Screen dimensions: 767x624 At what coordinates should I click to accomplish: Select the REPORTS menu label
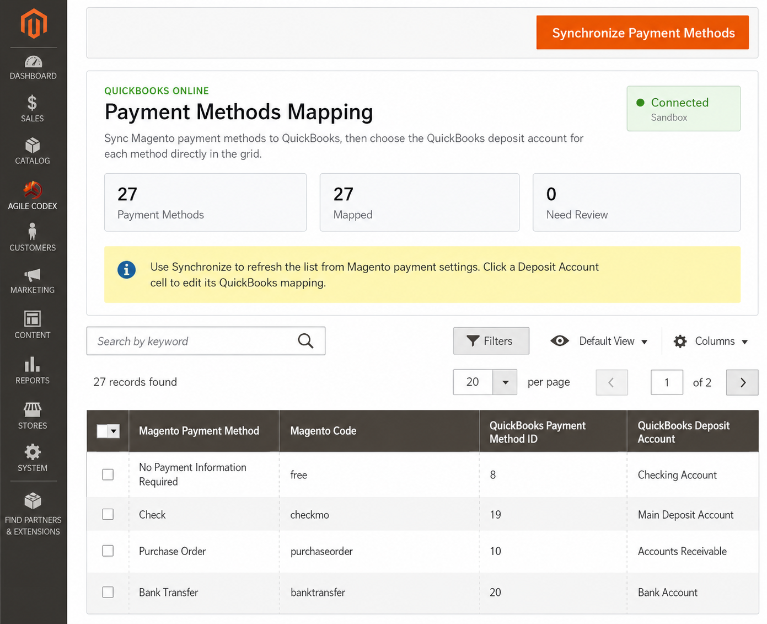(x=33, y=381)
